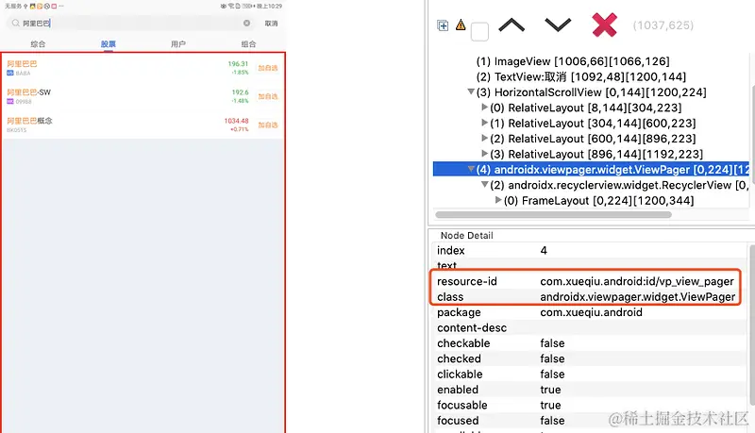Click the magnifier icon in search bar
Screen dimensions: 755x433
(x=16, y=23)
